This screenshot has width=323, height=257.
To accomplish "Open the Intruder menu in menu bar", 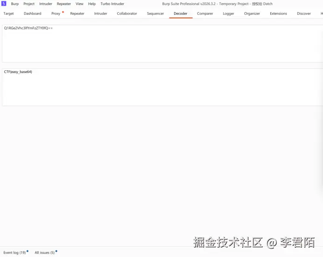I will pyautogui.click(x=46, y=4).
